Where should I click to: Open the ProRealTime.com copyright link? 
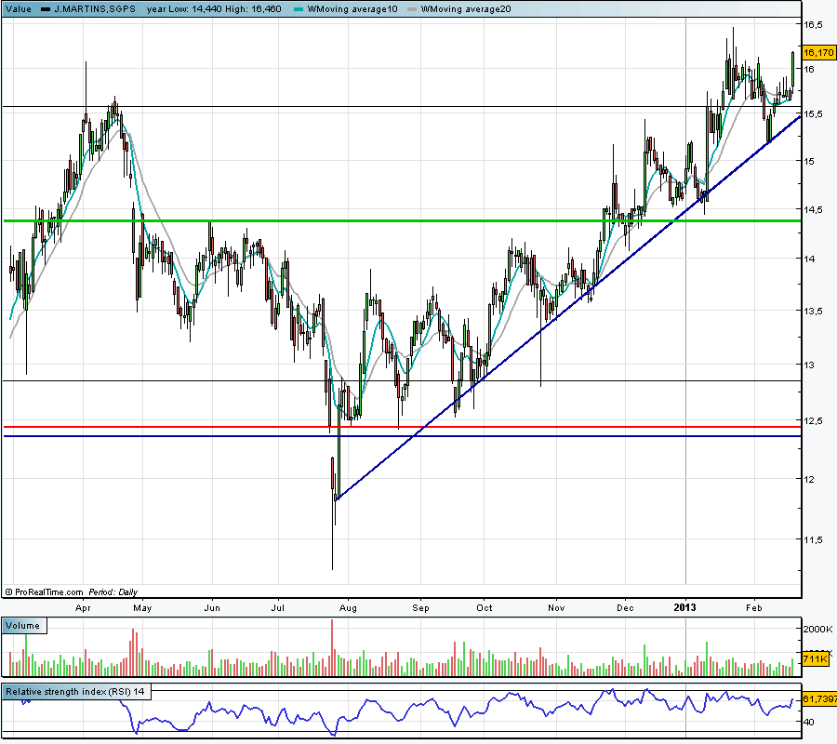(x=45, y=591)
